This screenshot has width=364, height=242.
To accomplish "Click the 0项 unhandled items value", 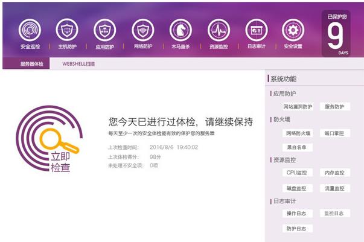I will pyautogui.click(x=154, y=165).
